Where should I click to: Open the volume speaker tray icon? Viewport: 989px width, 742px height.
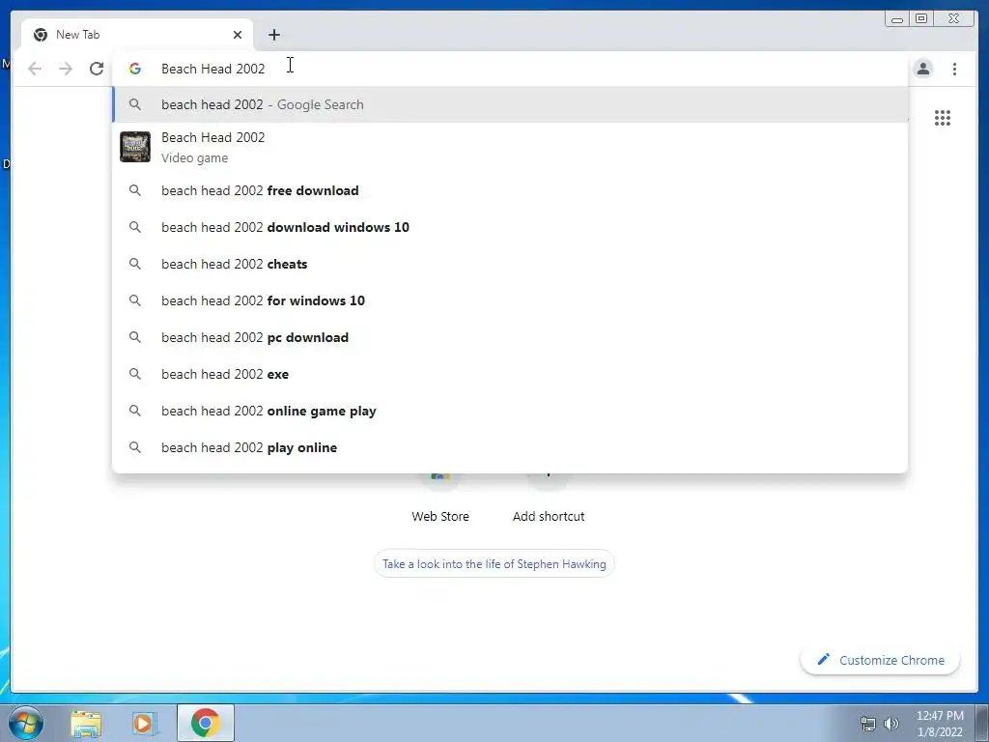point(890,724)
